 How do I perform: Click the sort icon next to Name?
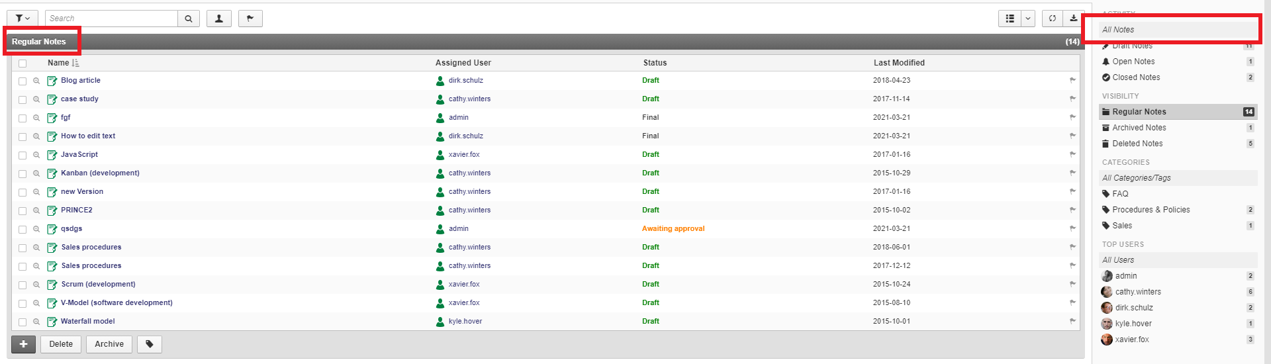pos(75,63)
